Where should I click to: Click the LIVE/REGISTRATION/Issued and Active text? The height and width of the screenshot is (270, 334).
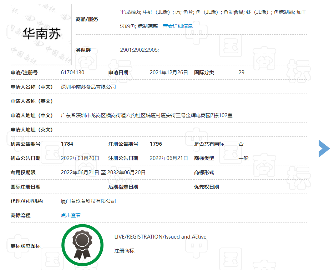tap(160, 237)
